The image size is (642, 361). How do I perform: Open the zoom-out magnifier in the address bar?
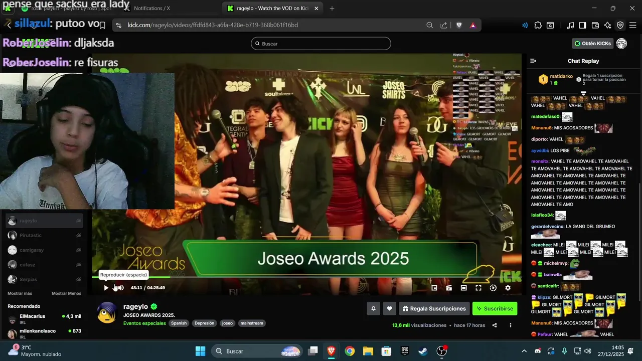click(x=430, y=25)
